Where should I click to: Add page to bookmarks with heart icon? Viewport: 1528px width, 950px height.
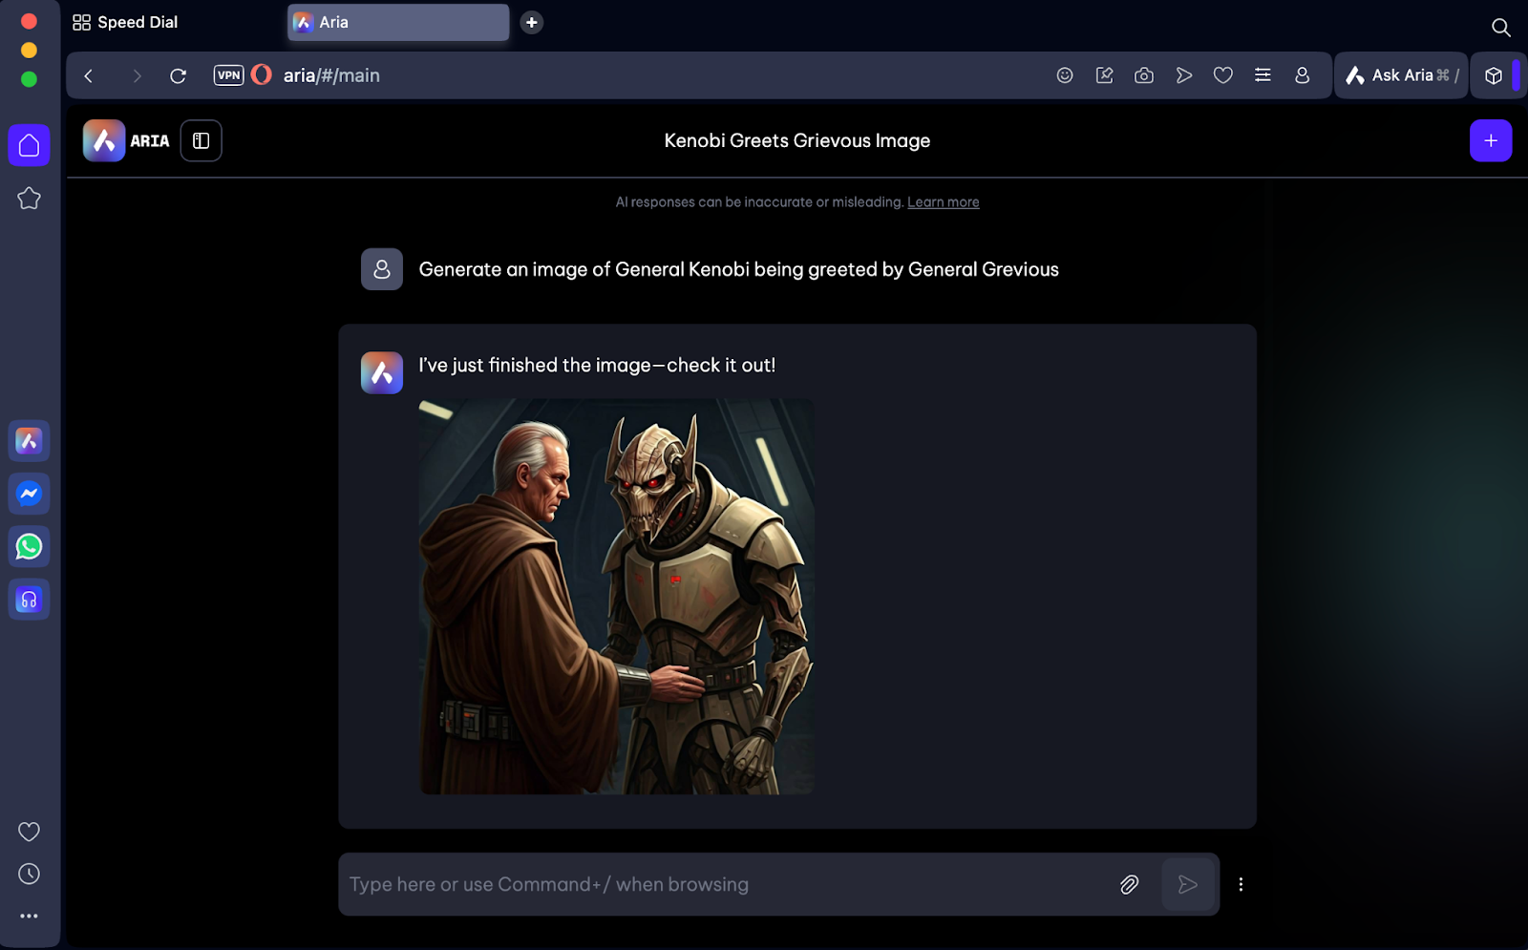click(x=1223, y=75)
